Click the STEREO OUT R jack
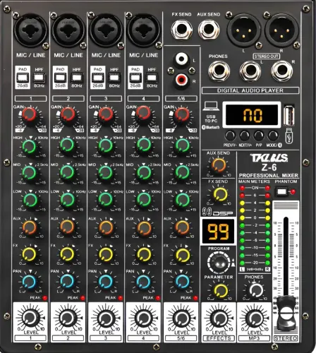 (x=282, y=71)
